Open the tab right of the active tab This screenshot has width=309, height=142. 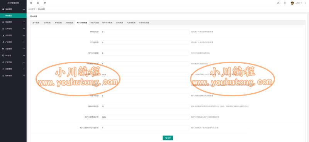click(x=95, y=23)
